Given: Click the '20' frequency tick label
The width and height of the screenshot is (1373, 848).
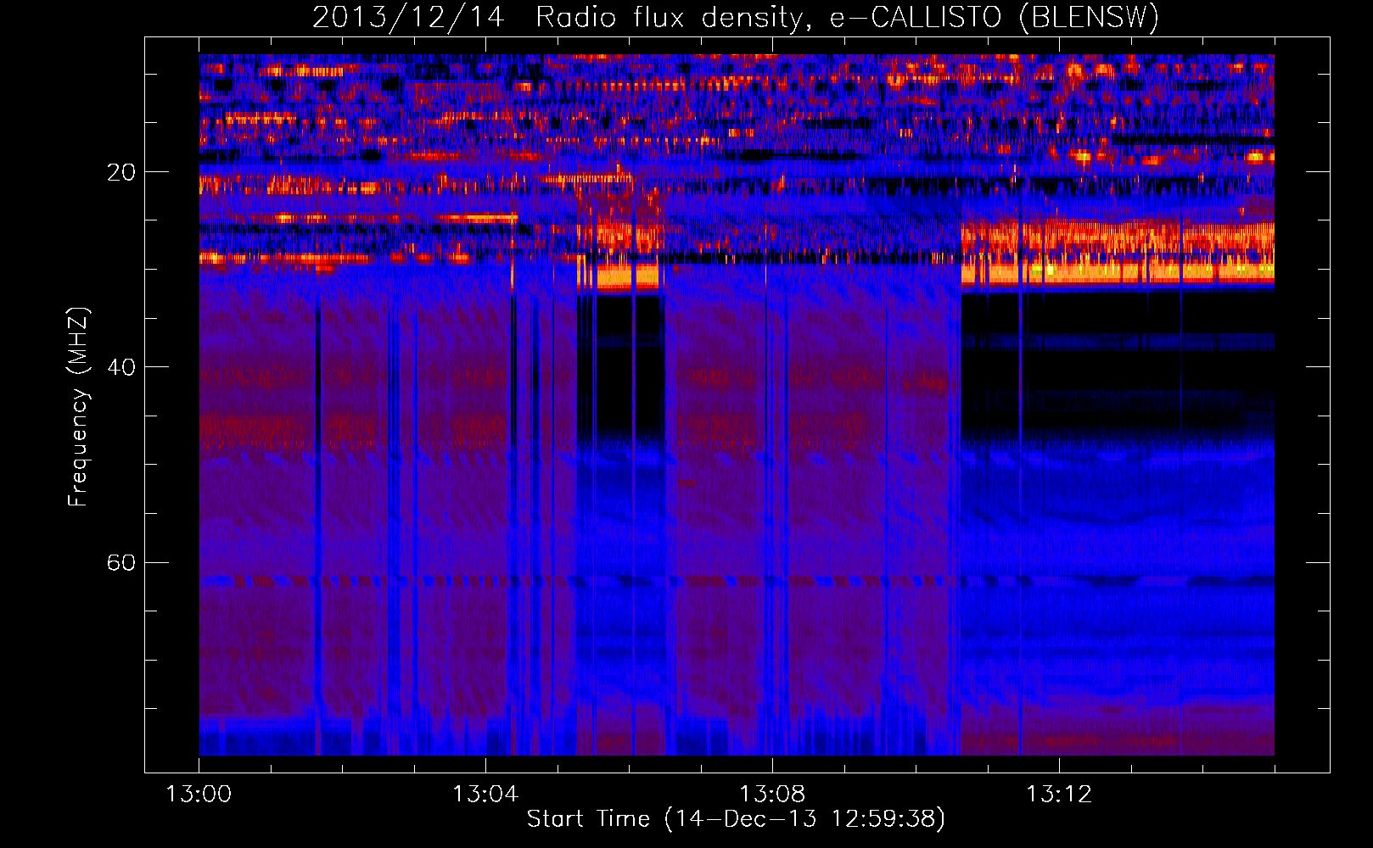Looking at the screenshot, I should click(121, 172).
